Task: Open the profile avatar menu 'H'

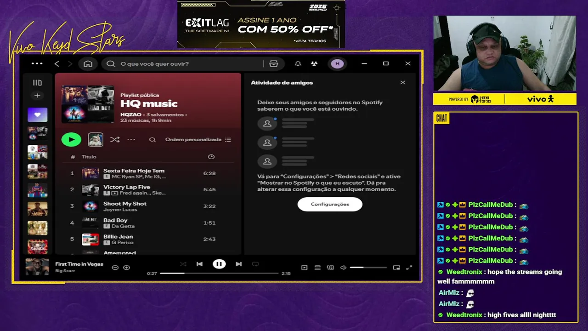Action: coord(338,63)
